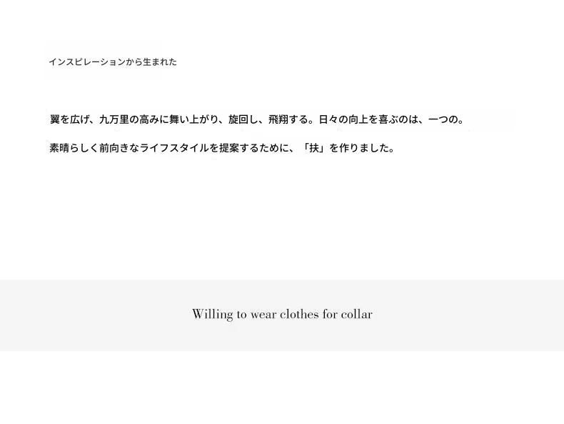Select the word clothes in the banner
Viewport: 564px width, 424px height.
[x=299, y=314]
